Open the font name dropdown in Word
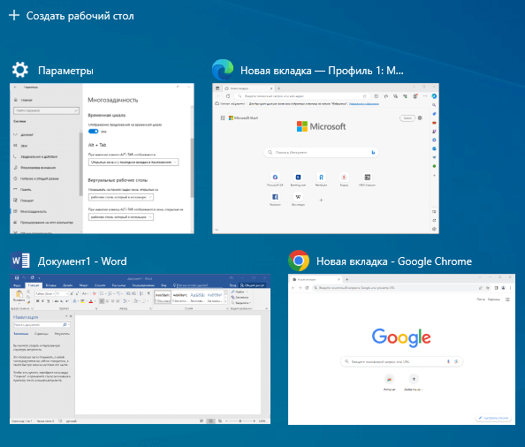This screenshot has height=447, width=525. (45, 293)
